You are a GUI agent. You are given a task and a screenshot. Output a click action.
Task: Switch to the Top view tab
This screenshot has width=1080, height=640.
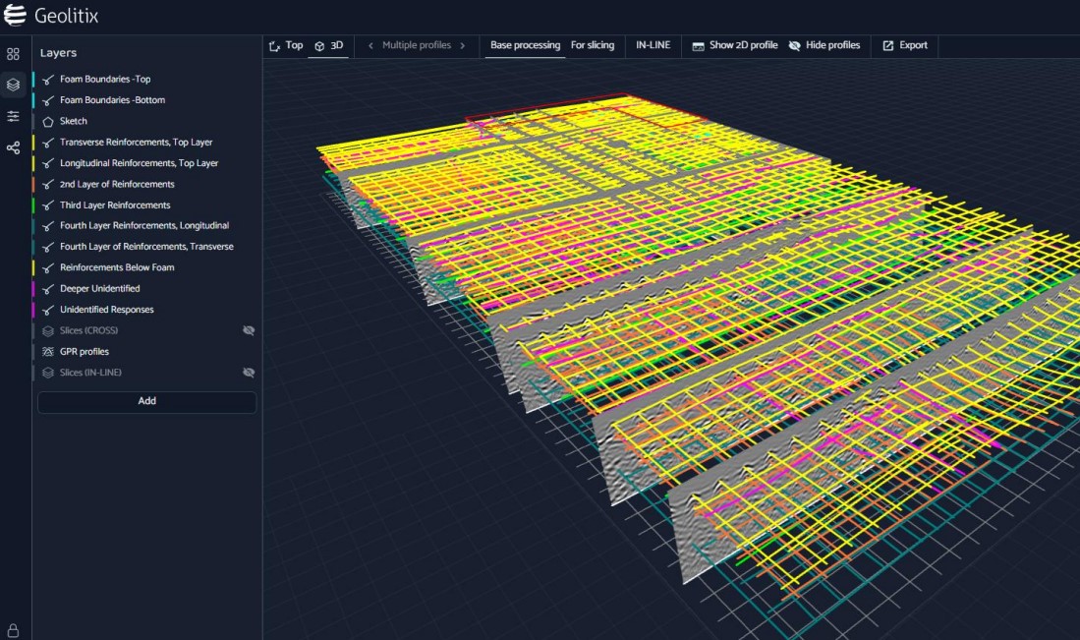286,45
